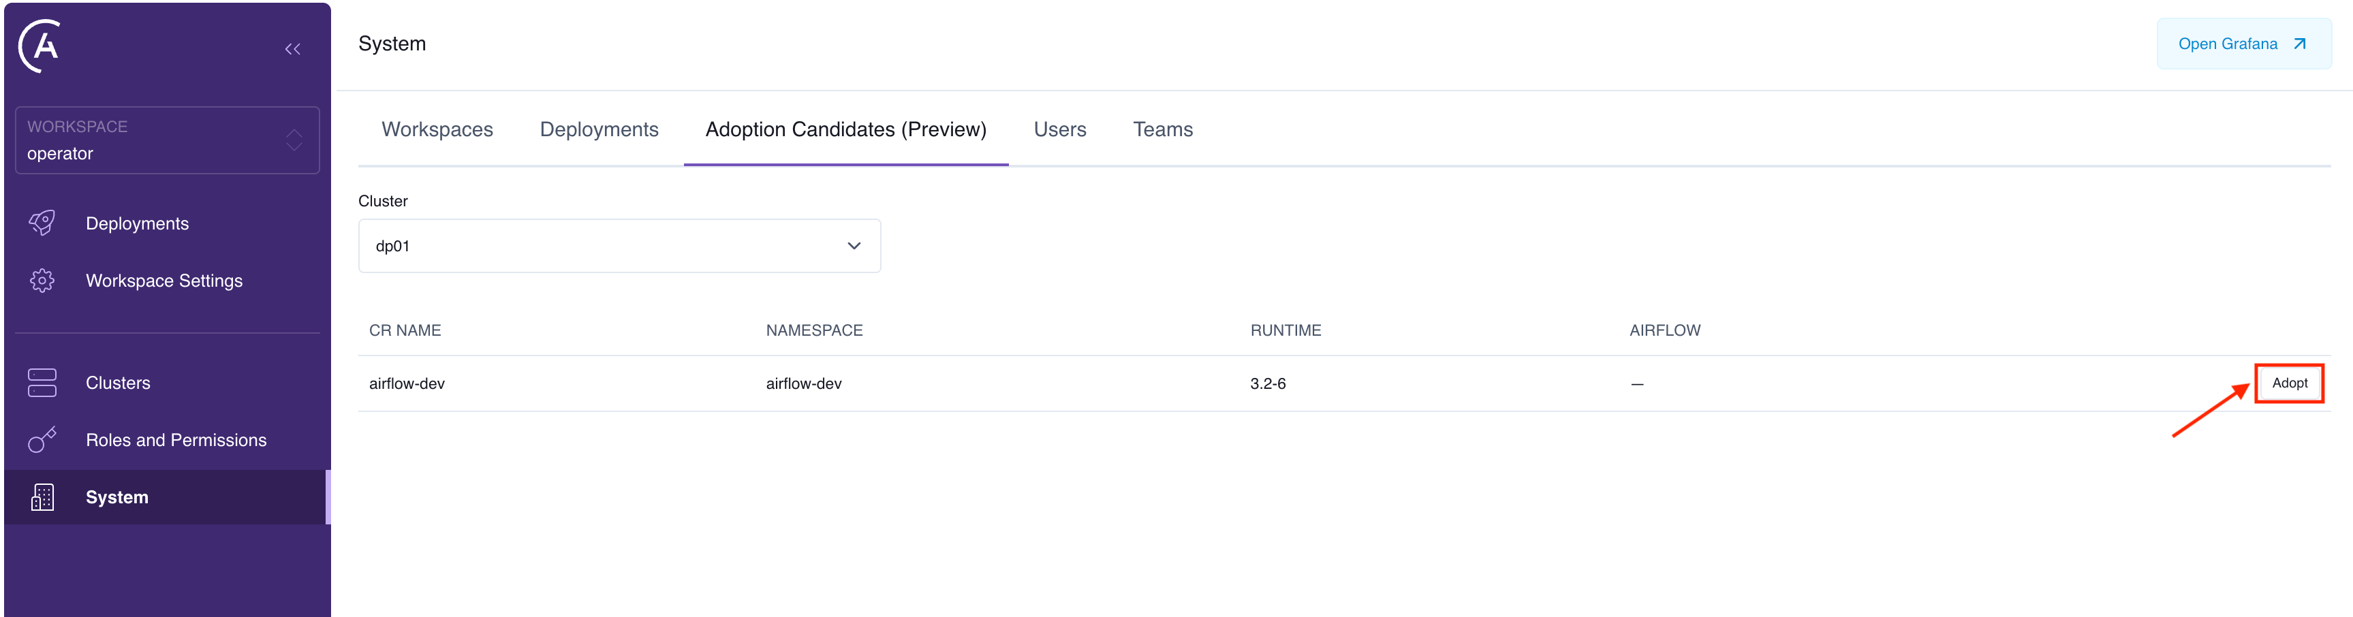Click the Astronomer logo icon
The image size is (2353, 617).
[x=40, y=46]
